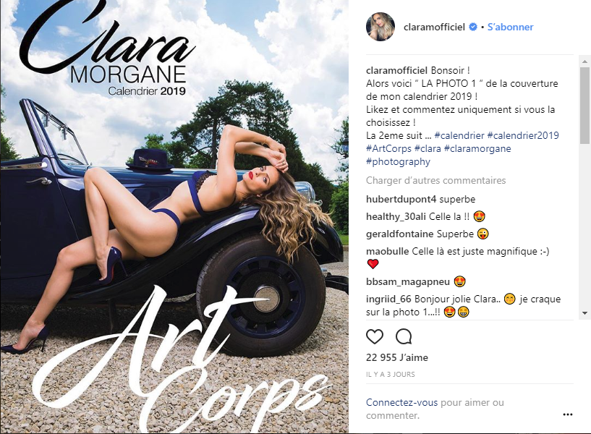Open hubertdupont4 commenter profile

point(401,200)
